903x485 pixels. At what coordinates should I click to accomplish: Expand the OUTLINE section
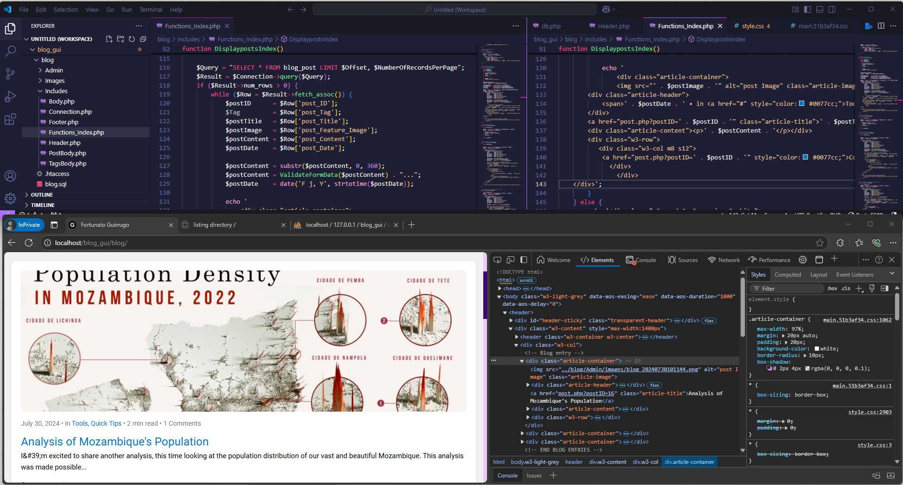[x=42, y=195]
